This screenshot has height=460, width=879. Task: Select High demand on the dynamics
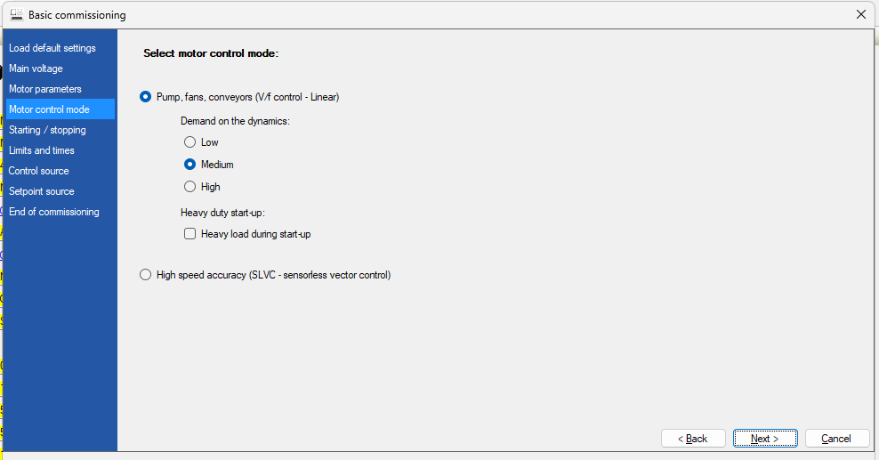[190, 187]
